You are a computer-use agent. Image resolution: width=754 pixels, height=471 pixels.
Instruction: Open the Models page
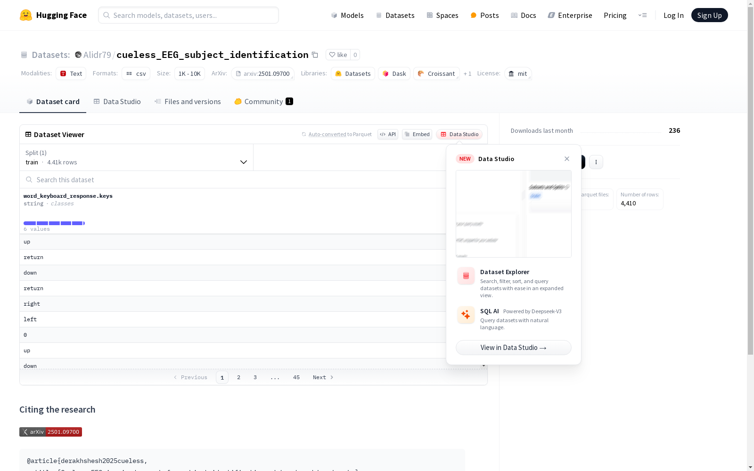pyautogui.click(x=347, y=15)
